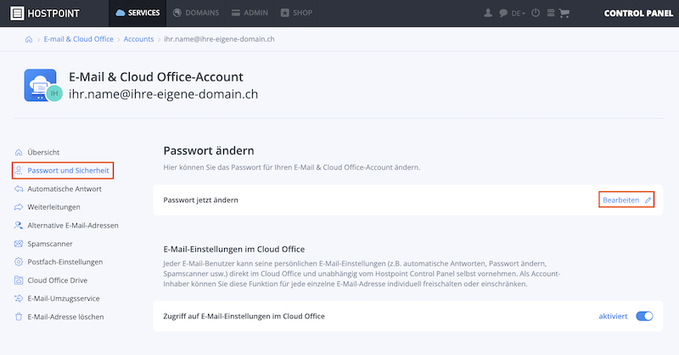Click the server stack icon in header

[x=550, y=13]
